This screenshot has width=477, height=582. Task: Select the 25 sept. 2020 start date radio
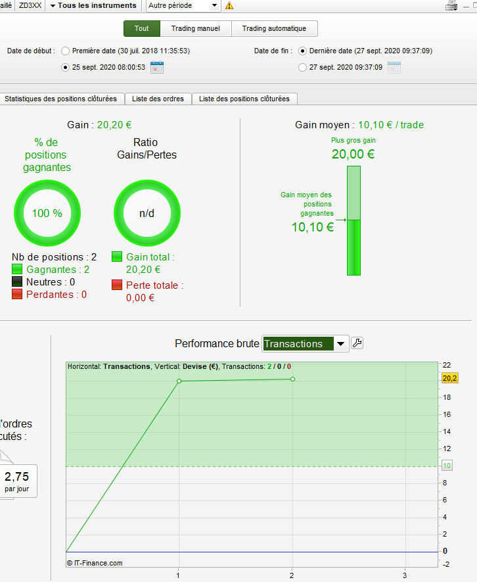[65, 68]
